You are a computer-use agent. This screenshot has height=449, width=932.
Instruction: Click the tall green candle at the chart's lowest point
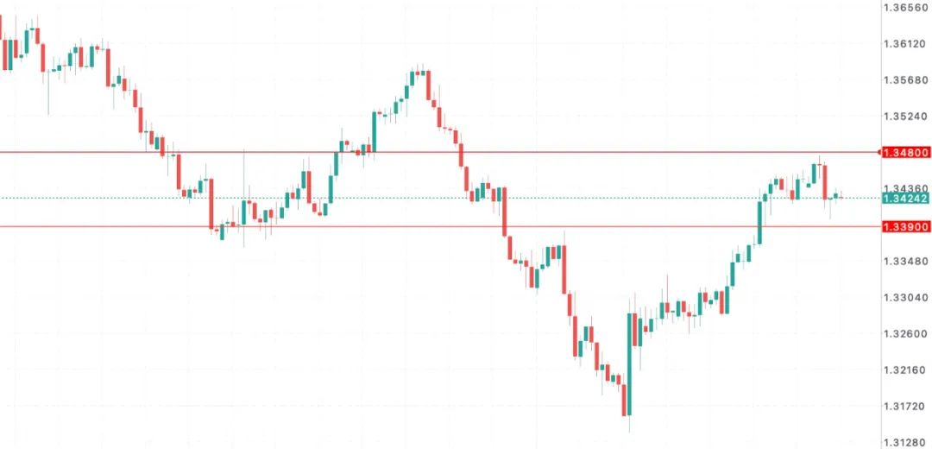point(629,363)
